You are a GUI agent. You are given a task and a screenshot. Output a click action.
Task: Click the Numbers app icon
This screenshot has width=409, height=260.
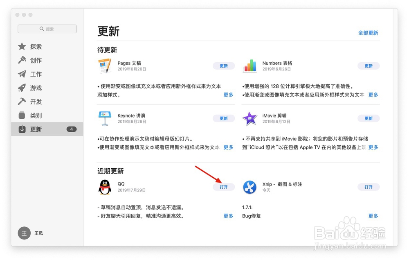pos(249,66)
